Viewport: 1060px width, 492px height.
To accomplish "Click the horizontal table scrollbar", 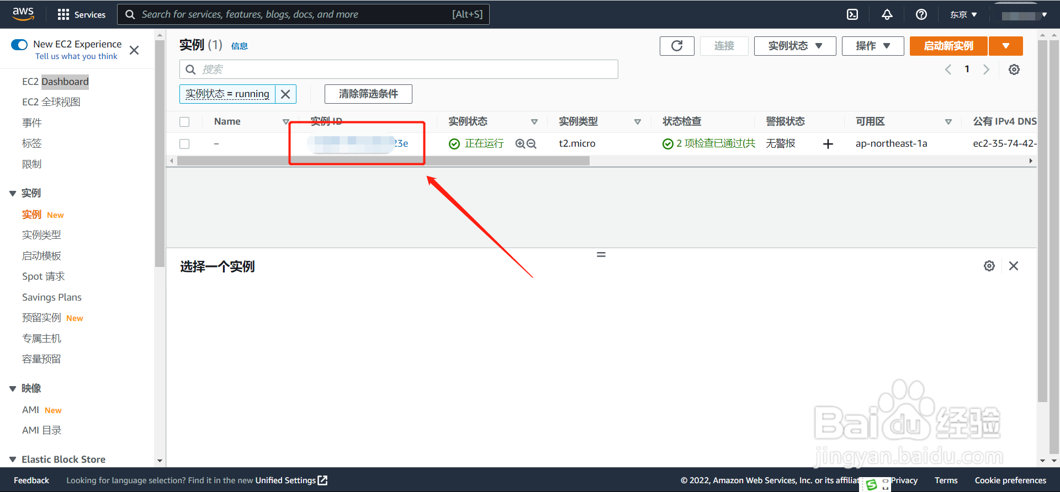I will [x=383, y=161].
